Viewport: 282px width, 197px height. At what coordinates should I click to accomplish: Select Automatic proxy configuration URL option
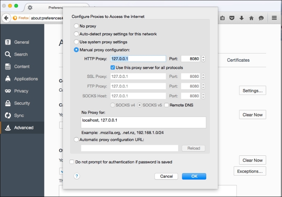[76, 140]
